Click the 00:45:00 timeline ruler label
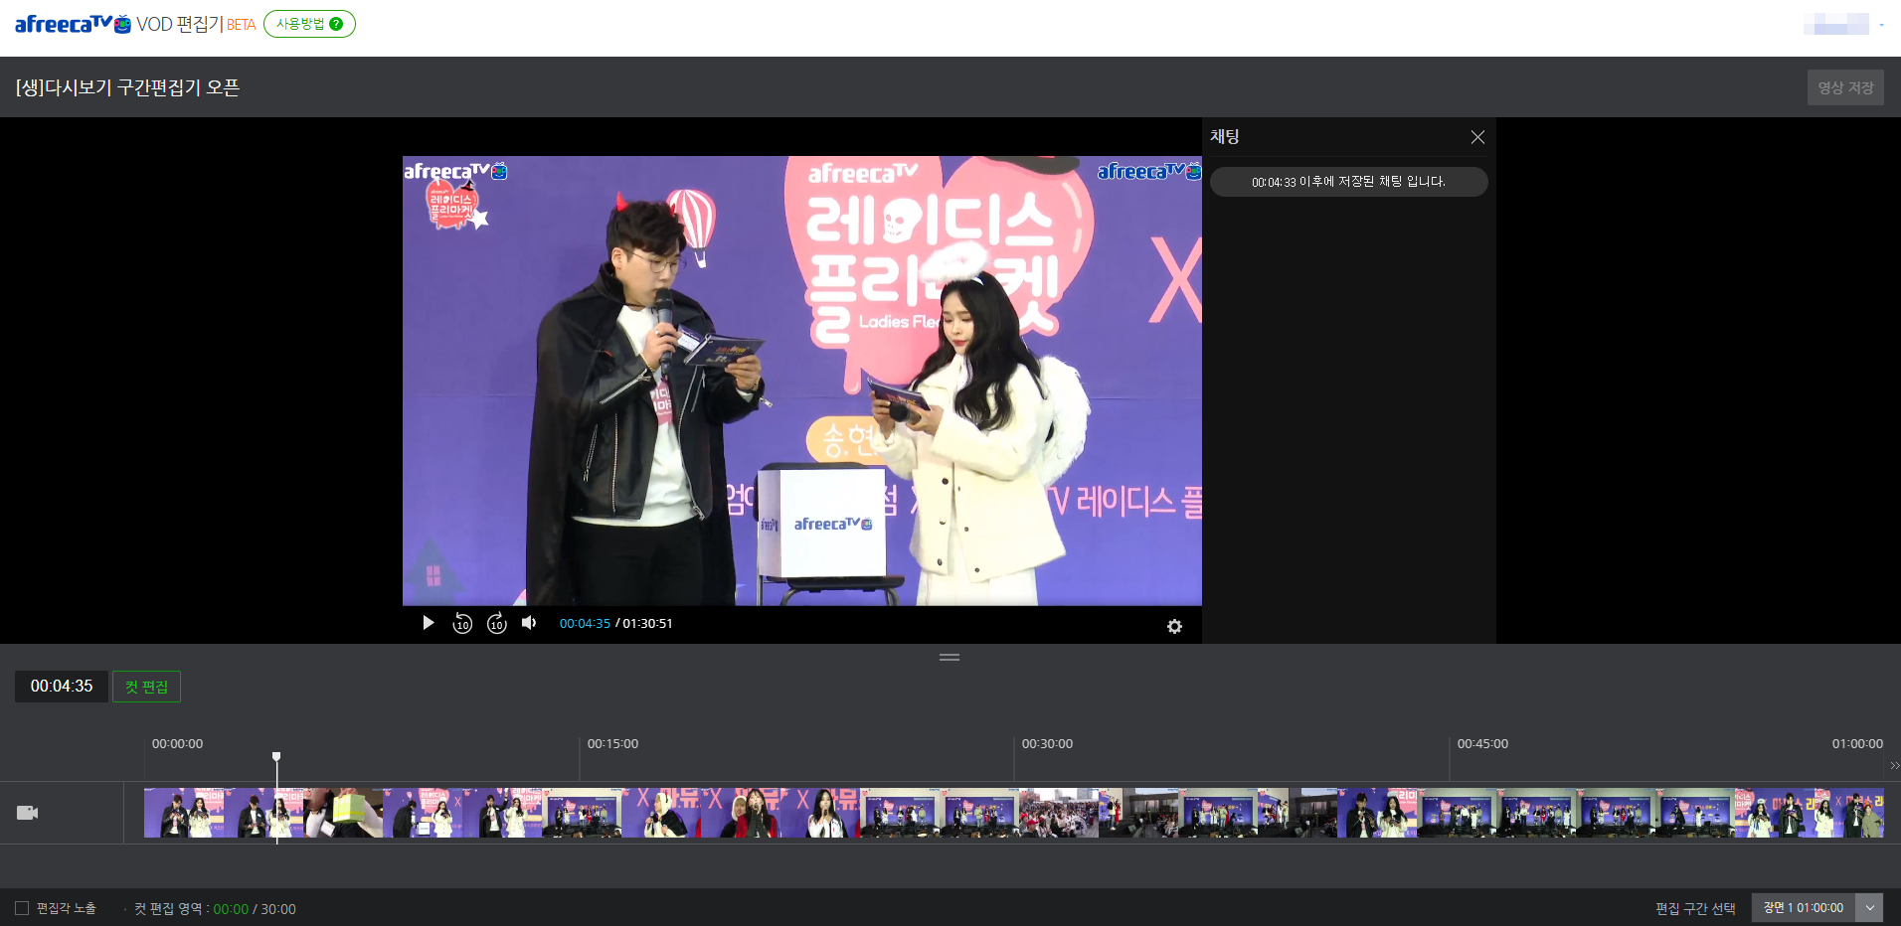 click(1482, 744)
